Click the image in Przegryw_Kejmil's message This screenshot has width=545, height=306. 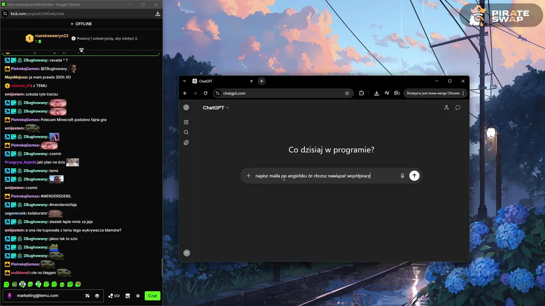pyautogui.click(x=72, y=162)
